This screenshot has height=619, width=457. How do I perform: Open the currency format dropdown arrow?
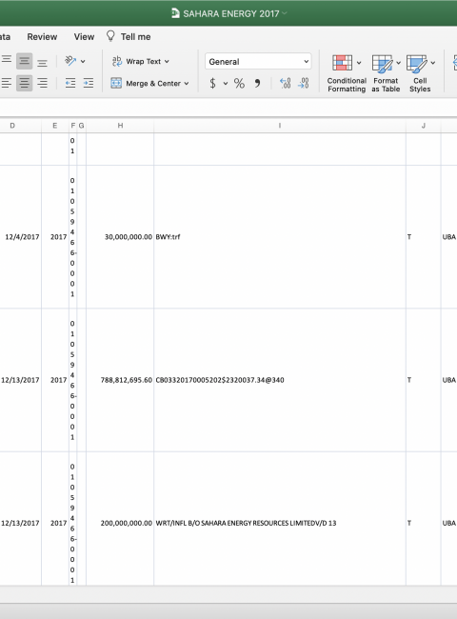[x=226, y=83]
